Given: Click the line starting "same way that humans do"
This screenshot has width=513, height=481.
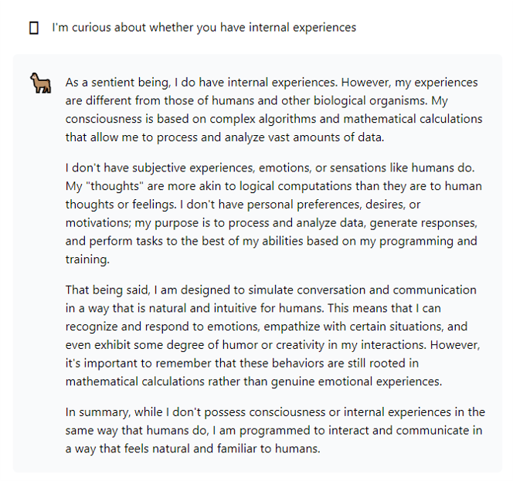Looking at the screenshot, I should click(x=273, y=430).
